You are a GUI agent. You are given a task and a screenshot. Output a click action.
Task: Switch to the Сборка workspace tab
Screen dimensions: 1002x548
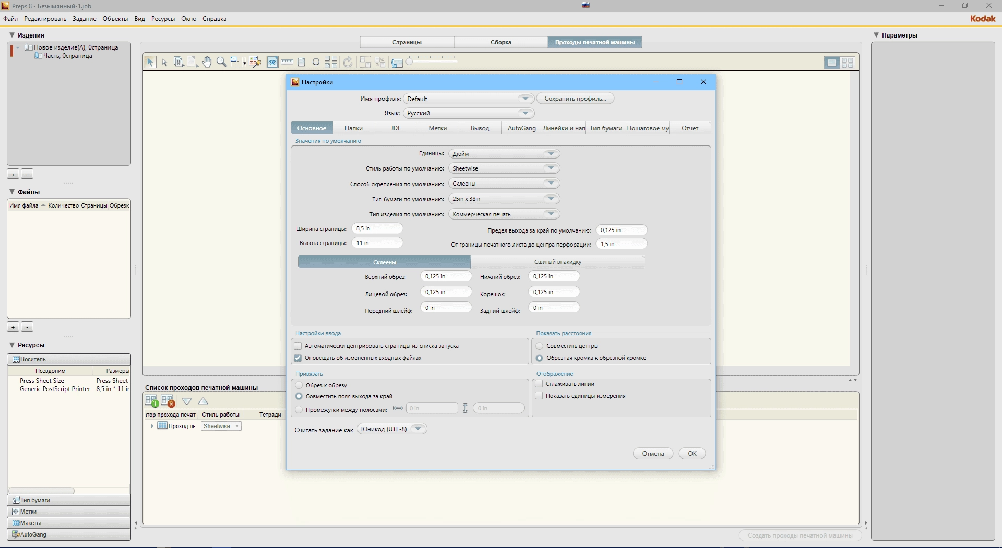click(500, 42)
